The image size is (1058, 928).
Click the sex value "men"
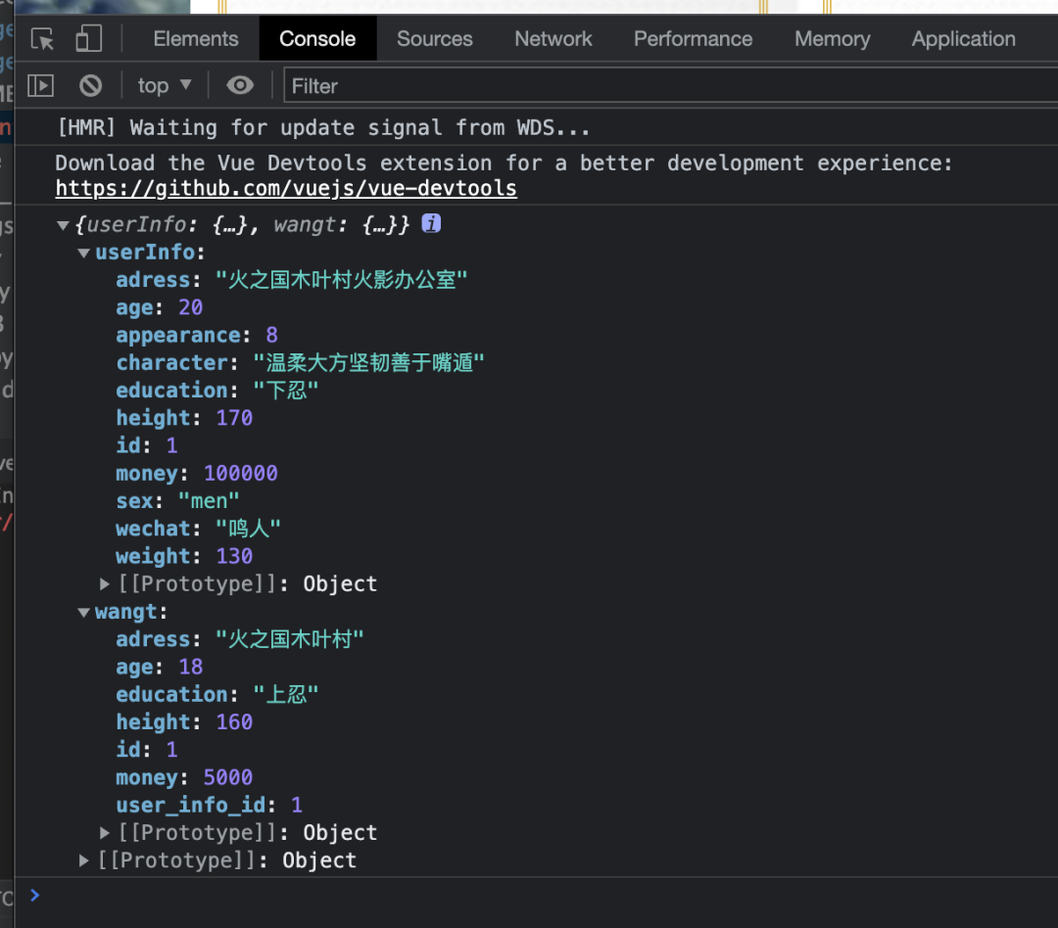[x=209, y=501]
